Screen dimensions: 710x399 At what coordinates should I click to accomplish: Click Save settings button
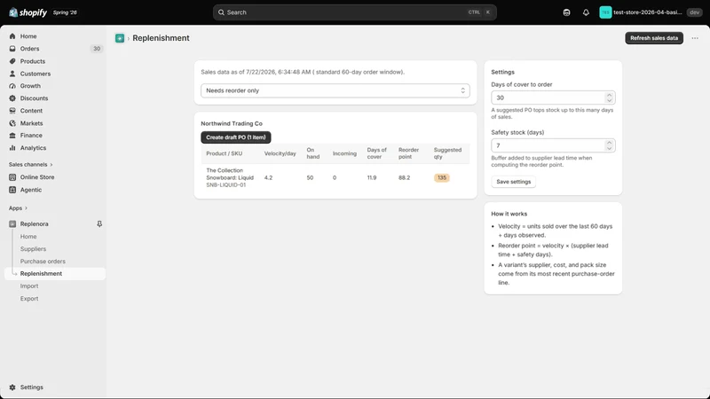tap(514, 182)
